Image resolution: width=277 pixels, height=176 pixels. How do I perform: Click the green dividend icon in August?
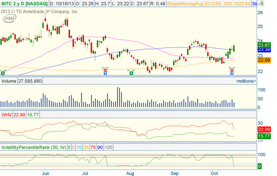tap(131, 73)
